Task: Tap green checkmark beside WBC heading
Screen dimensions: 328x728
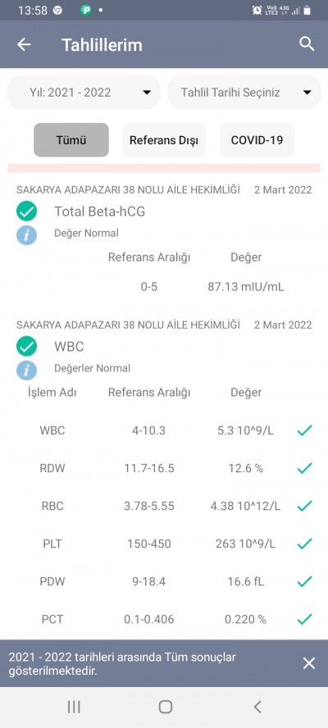Action: pos(27,346)
